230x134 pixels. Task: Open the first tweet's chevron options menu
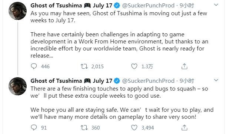pos(216,5)
